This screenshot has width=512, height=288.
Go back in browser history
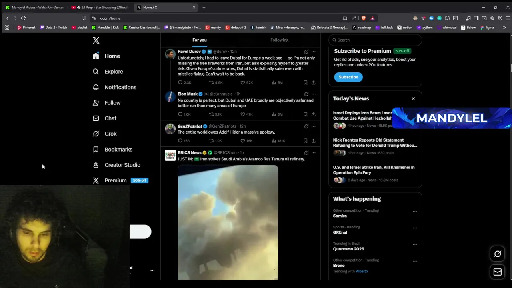click(x=7, y=18)
